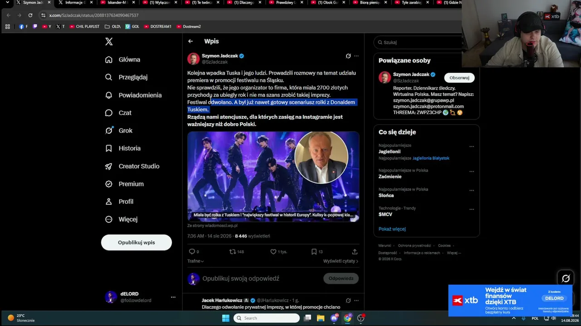This screenshot has height=326, width=581.
Task: Open the Windows Start menu
Action: click(x=226, y=318)
